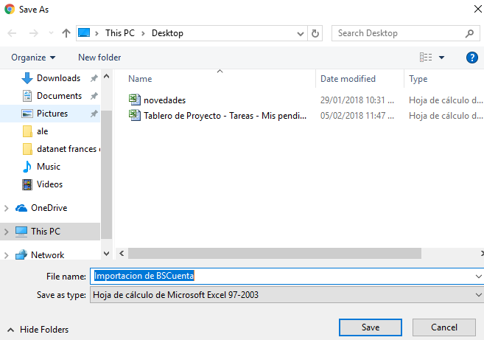The image size is (484, 340).
Task: Create a New folder
Action: [x=99, y=58]
